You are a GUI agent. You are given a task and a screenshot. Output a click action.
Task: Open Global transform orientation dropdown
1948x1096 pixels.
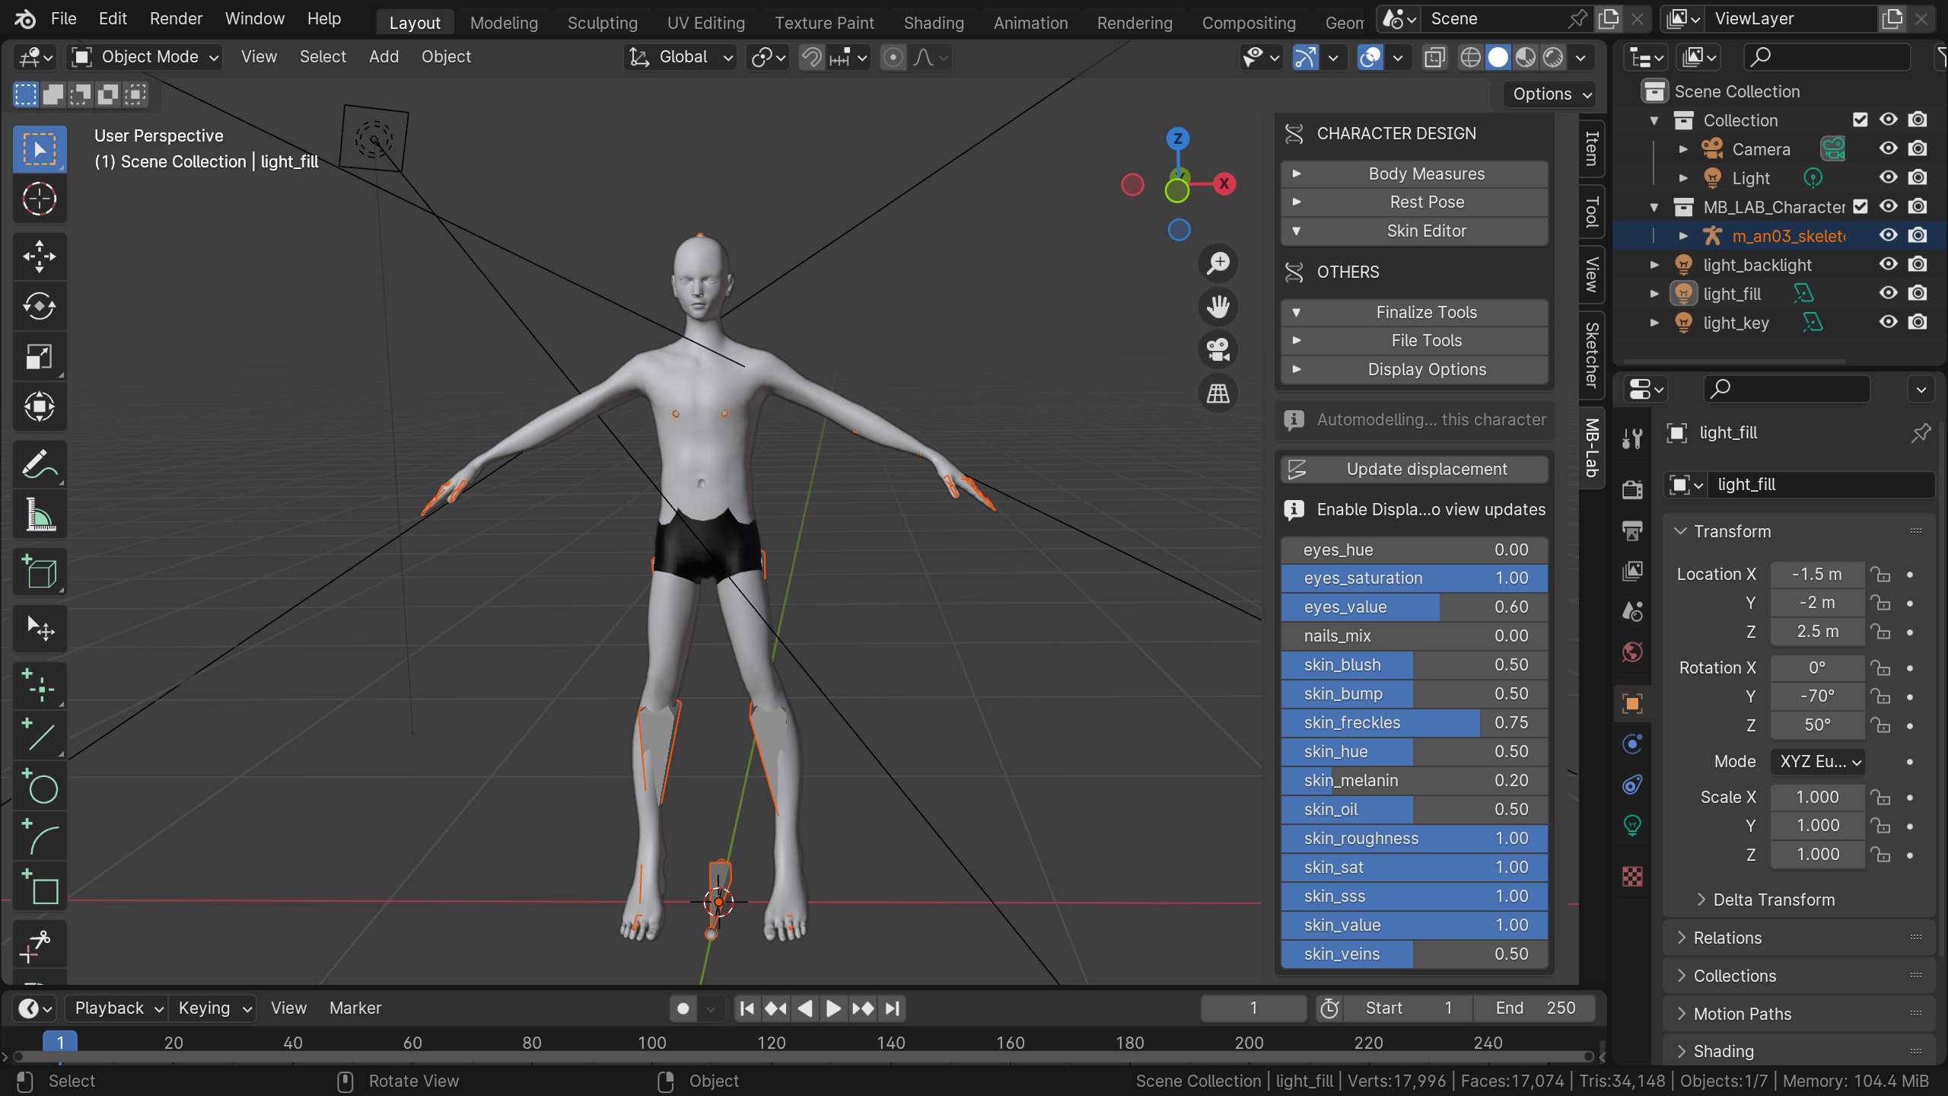[x=680, y=57]
